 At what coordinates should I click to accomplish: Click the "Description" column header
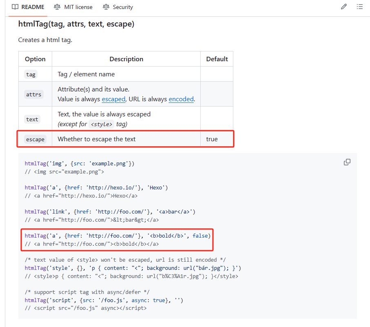click(126, 59)
